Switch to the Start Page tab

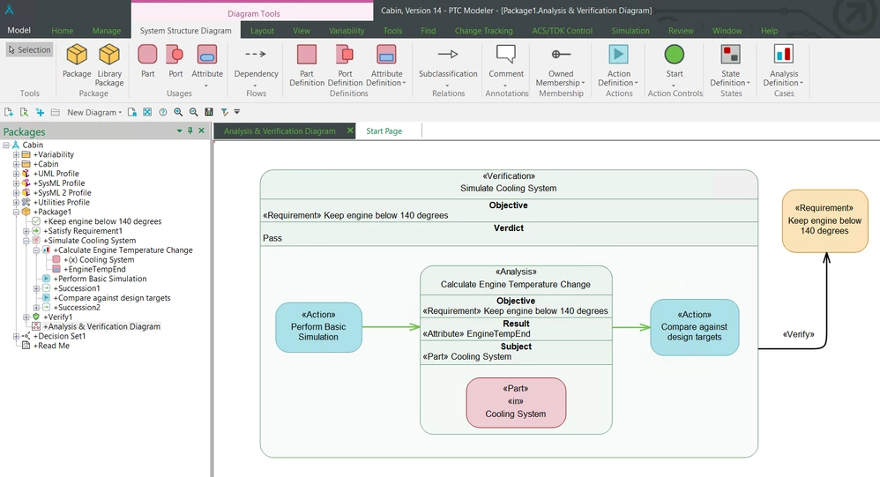point(384,130)
